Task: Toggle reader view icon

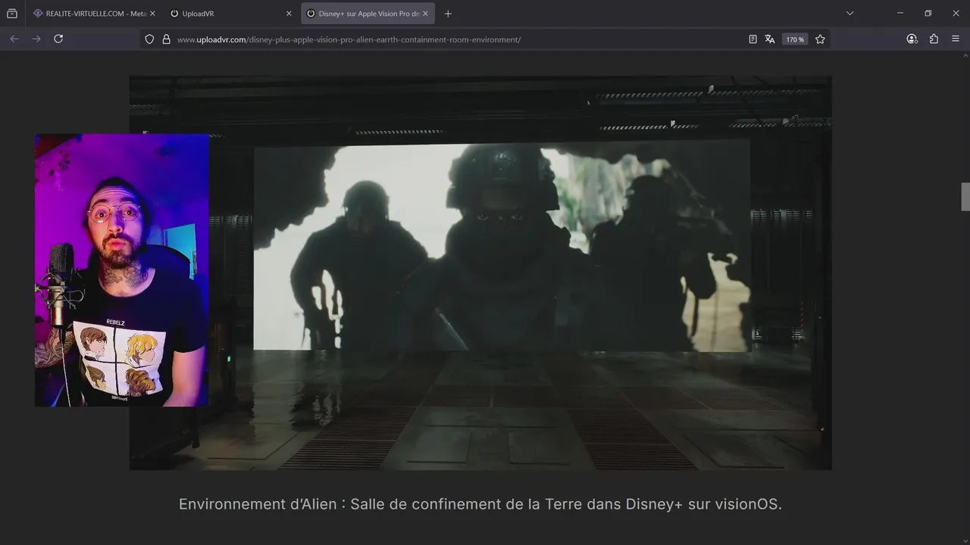Action: (753, 39)
